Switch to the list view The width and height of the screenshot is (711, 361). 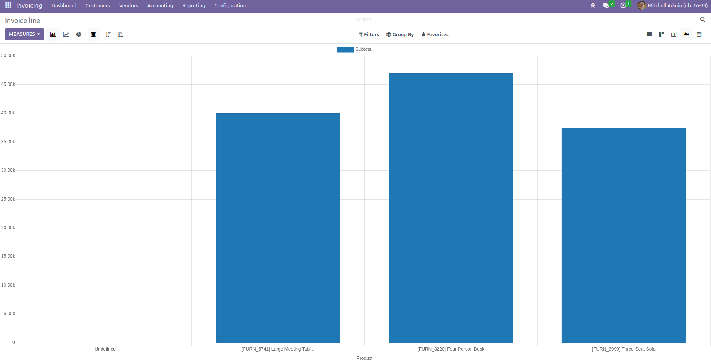pyautogui.click(x=649, y=34)
